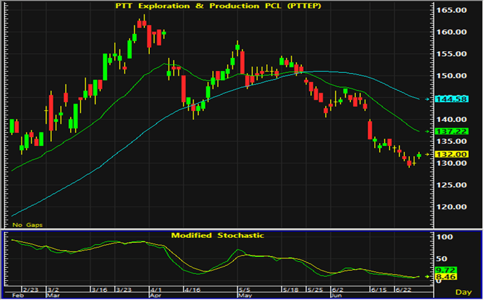Click the No Gaps label

(x=27, y=225)
